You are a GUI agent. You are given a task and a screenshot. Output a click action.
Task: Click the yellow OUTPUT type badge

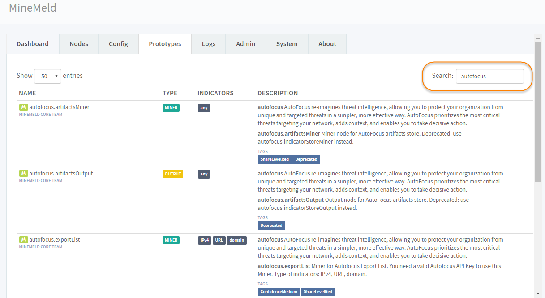(x=173, y=174)
